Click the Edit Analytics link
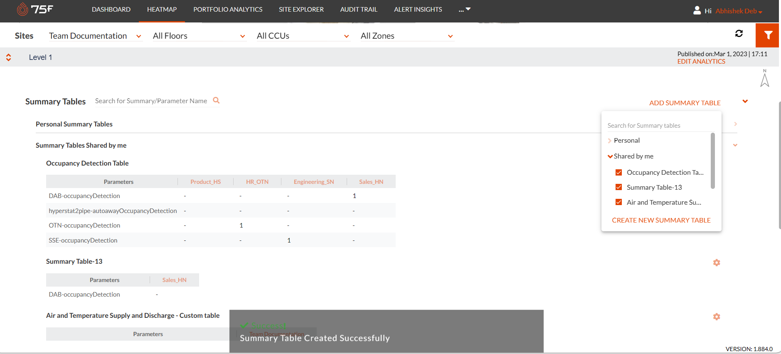The image size is (781, 354). coord(701,62)
